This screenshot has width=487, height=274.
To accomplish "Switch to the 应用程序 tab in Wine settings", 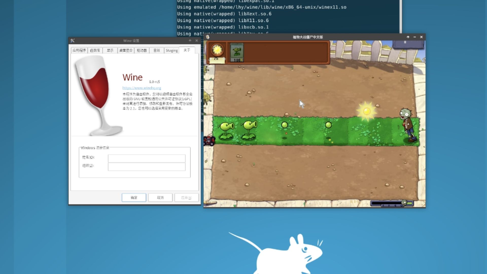I will tap(79, 50).
